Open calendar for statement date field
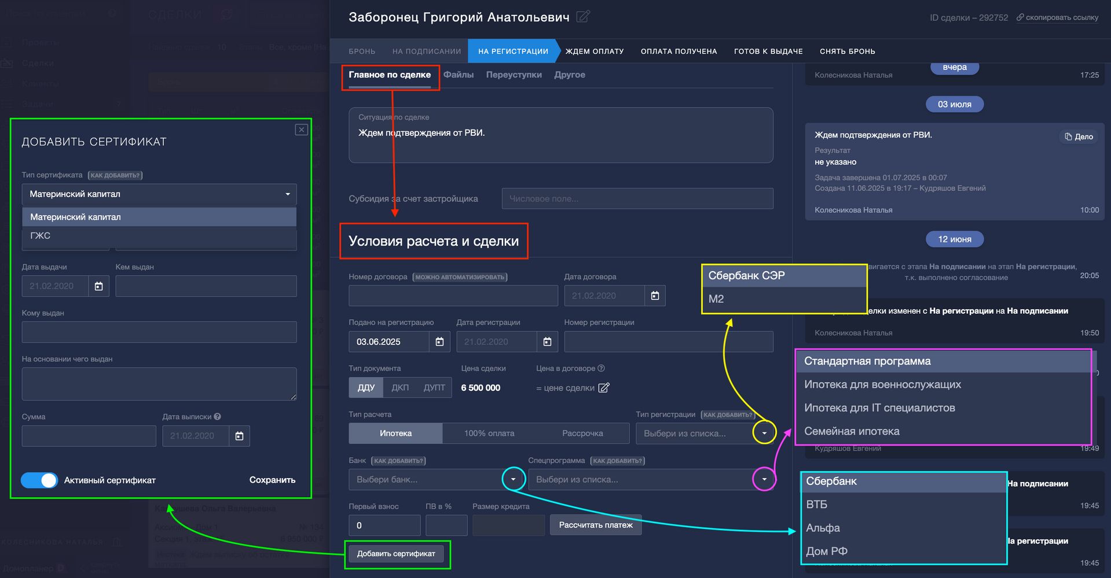Screen dimensions: 1111x578 point(239,436)
